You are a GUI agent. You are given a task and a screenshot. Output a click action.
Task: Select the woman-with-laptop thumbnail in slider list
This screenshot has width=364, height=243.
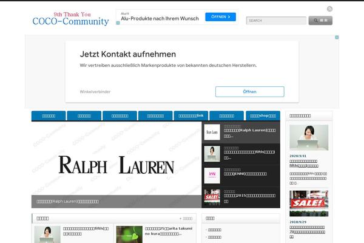(212, 154)
